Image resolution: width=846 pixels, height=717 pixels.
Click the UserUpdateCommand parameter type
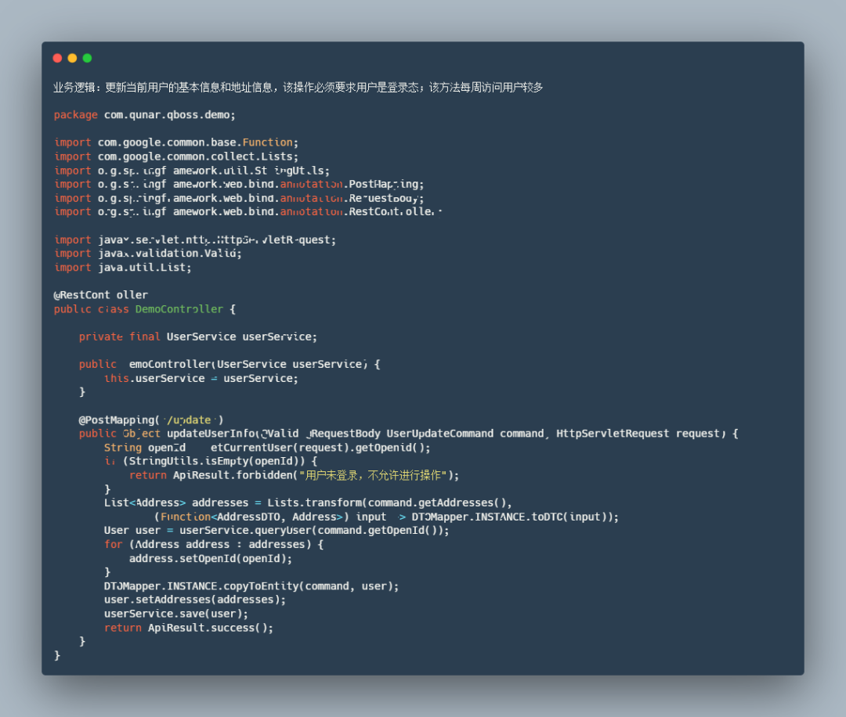[439, 434]
